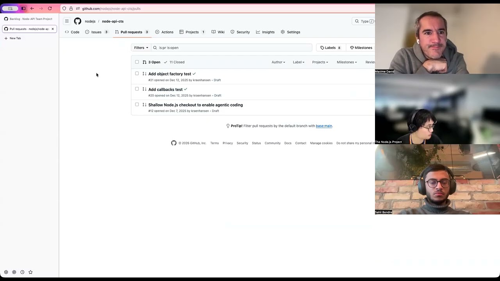Open the node-api-cts repository link
This screenshot has width=500, height=281.
coord(112,21)
